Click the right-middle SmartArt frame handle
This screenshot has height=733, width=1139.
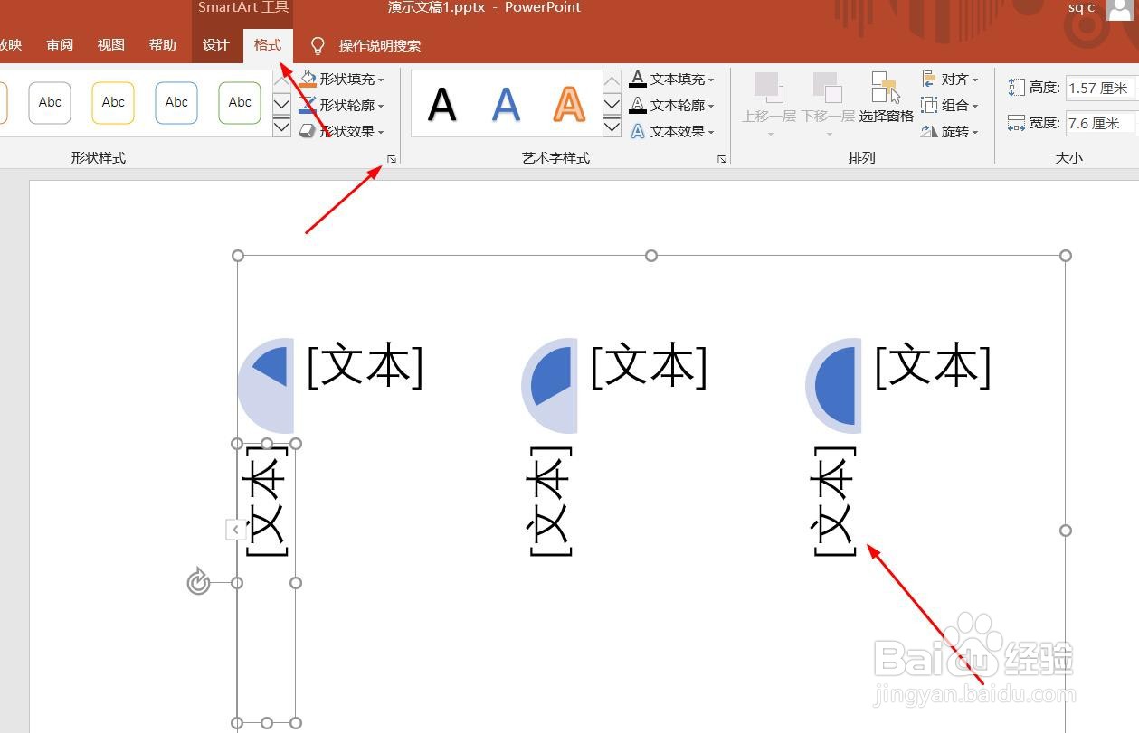pos(1066,531)
